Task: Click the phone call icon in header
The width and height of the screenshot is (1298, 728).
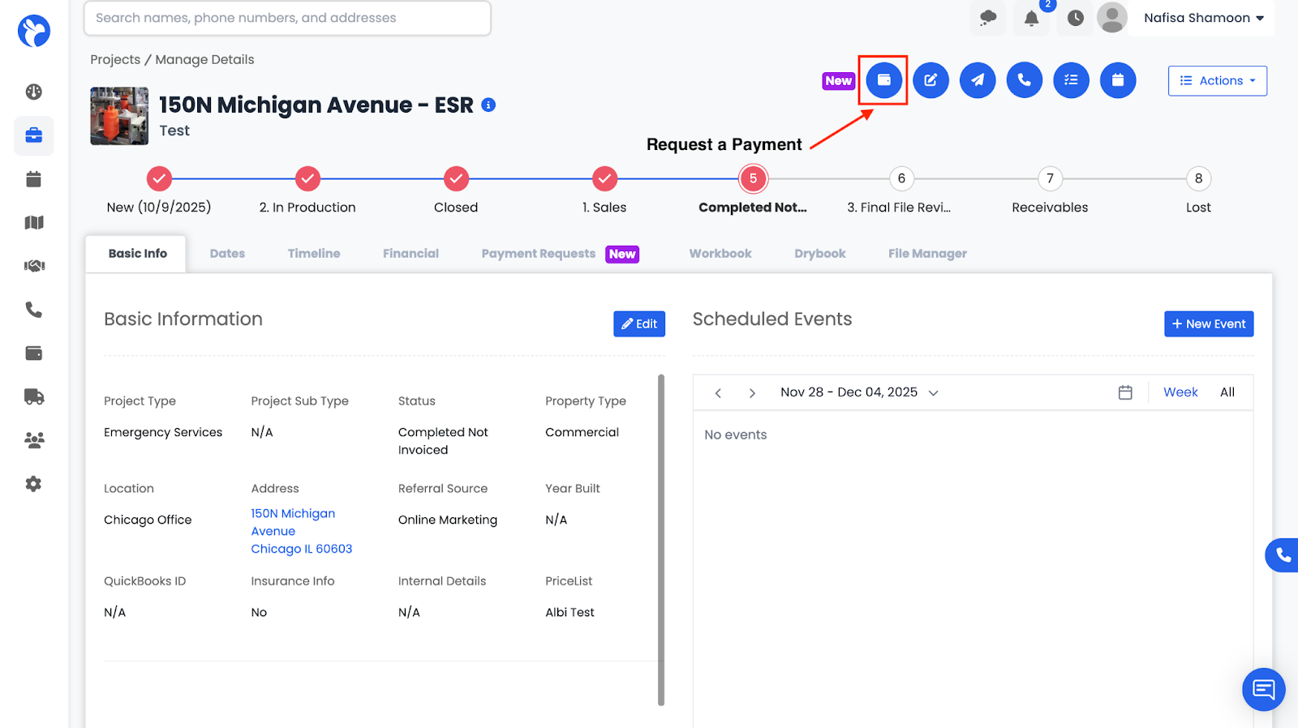Action: pos(1025,80)
